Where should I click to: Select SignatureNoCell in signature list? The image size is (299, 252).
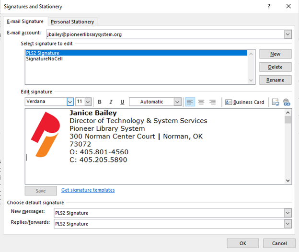pyautogui.click(x=45, y=59)
